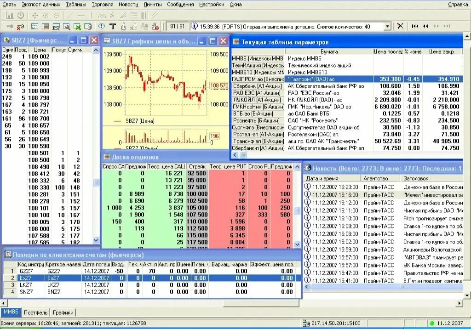Click the clock timeframe toolbar icon
This screenshot has width=471, height=329.
[x=20, y=15]
